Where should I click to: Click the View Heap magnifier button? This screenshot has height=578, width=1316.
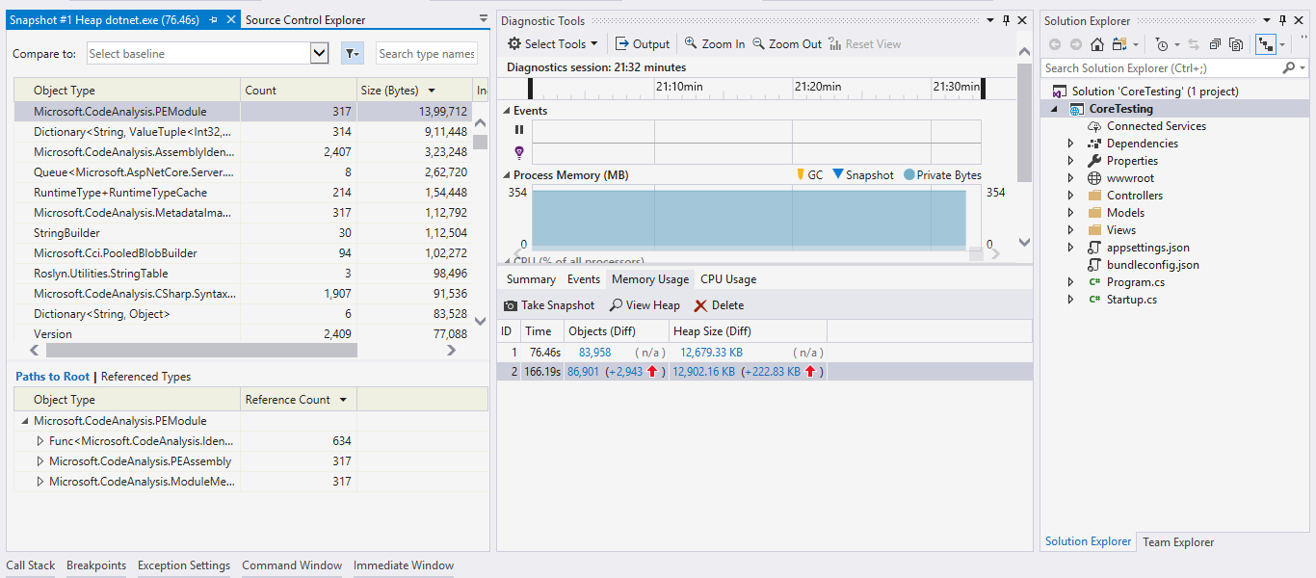tap(645, 305)
